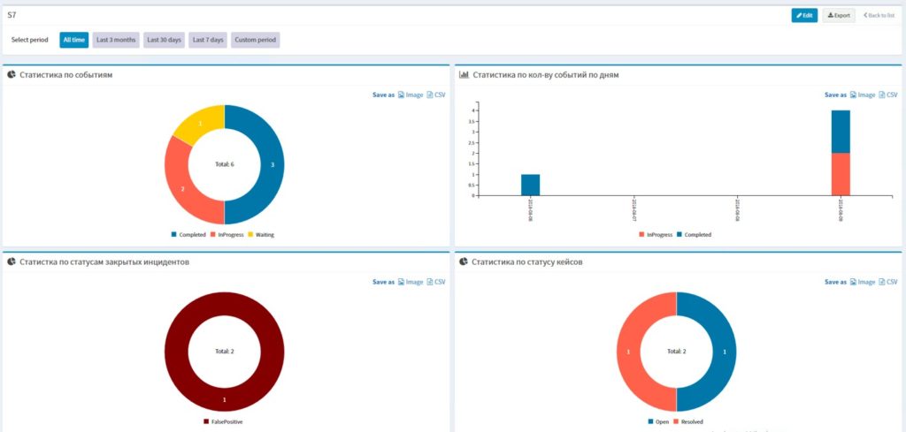The width and height of the screenshot is (906, 432).
Task: Choose Last 7 days period
Action: [x=208, y=40]
